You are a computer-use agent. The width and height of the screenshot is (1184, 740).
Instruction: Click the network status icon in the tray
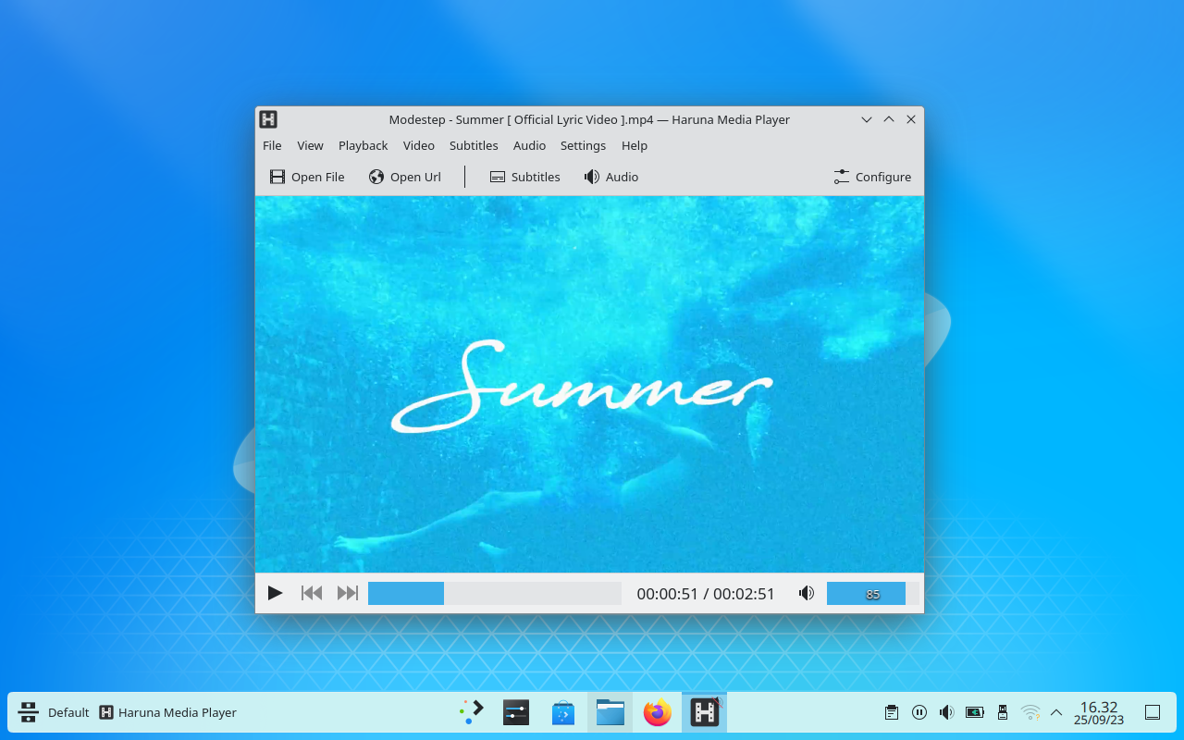pos(1030,712)
